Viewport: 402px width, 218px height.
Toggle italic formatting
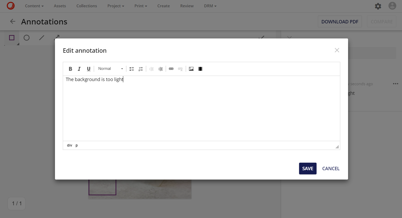click(79, 69)
